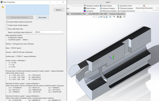Select Zoom to Area tool

(x=96, y=17)
